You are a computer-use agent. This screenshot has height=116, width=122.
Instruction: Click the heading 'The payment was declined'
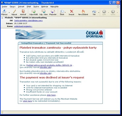(x=52, y=78)
